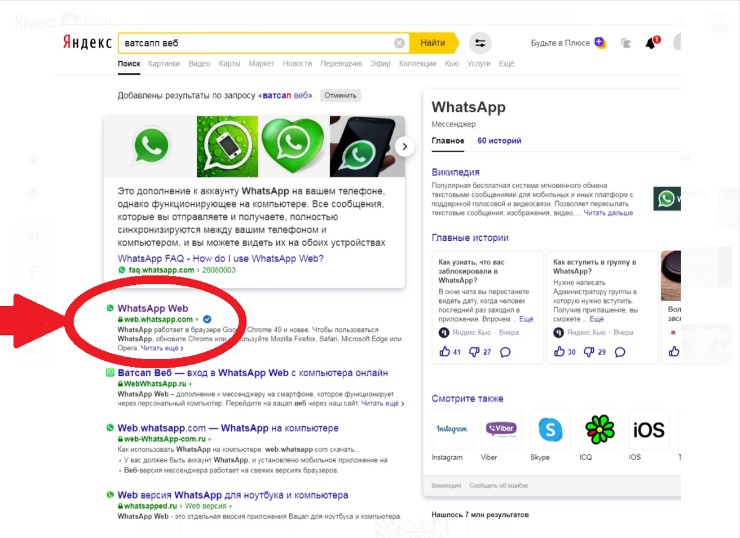Open 'Web.whatsapp.com — WhatsApp на компьютере' result
This screenshot has height=538, width=740.
pyautogui.click(x=228, y=428)
